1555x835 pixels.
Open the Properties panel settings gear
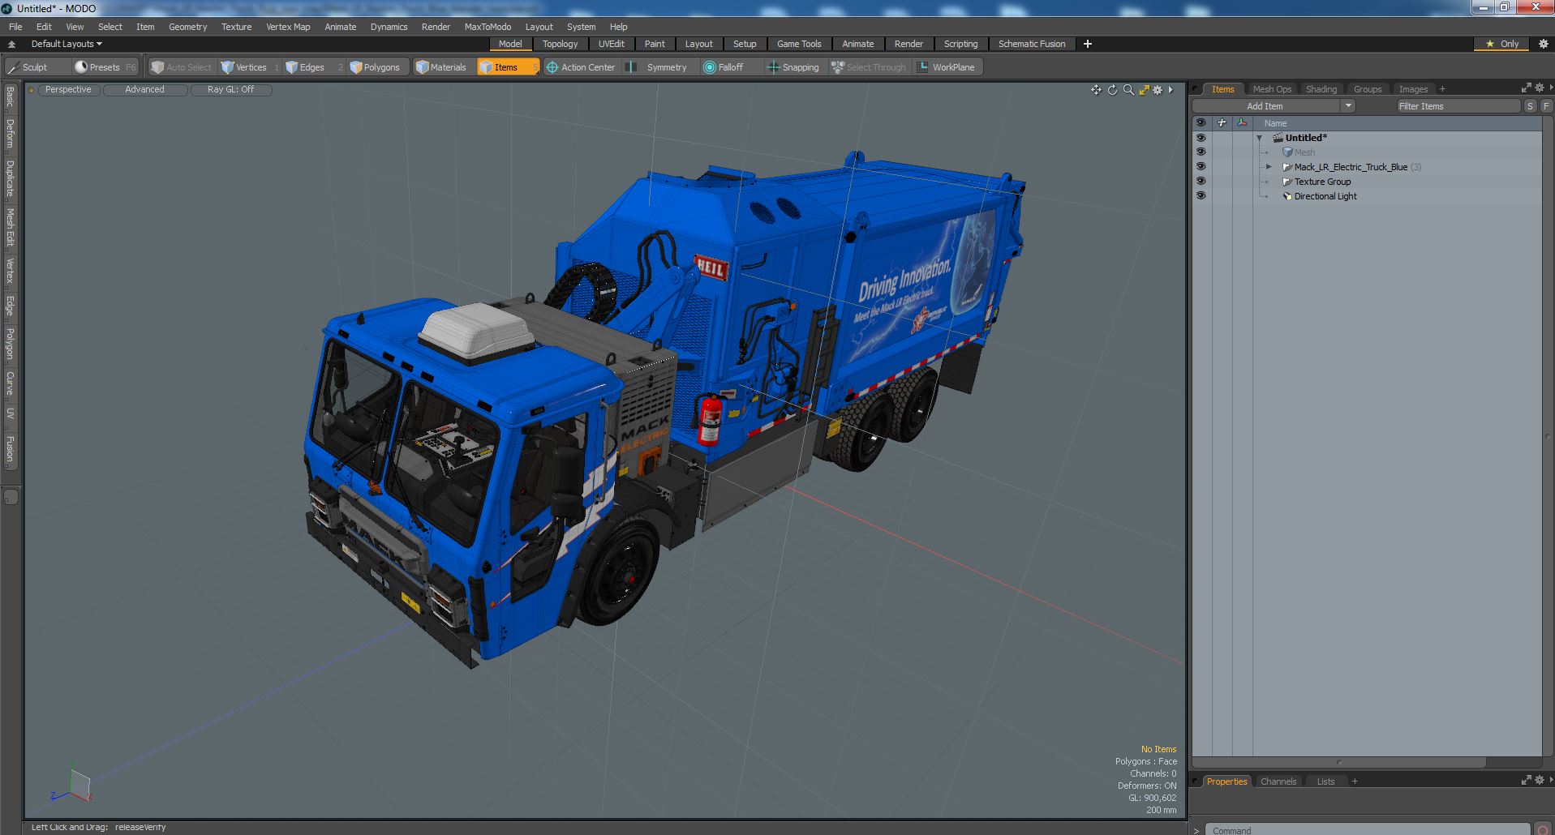point(1540,781)
